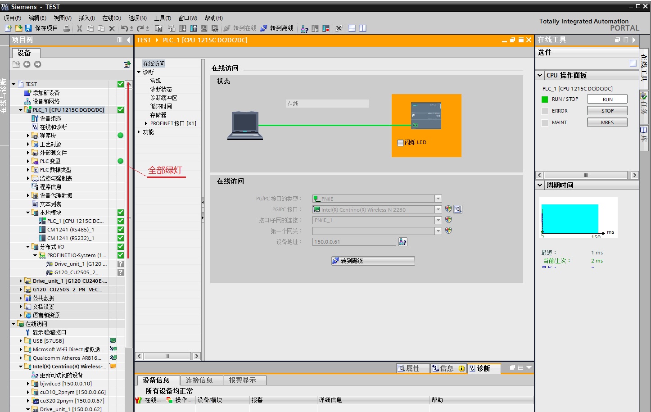Switch to the 报警显示 tab
The width and height of the screenshot is (651, 412).
pos(244,380)
